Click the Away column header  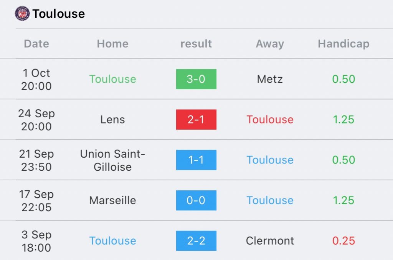click(270, 44)
